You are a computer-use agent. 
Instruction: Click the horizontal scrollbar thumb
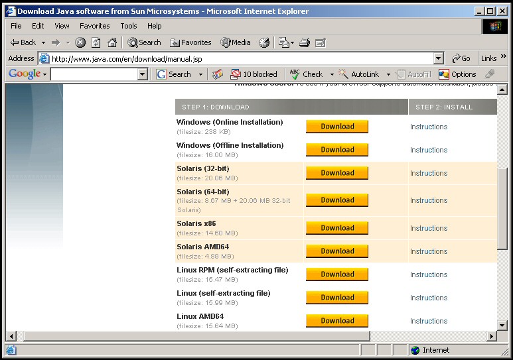point(197,336)
